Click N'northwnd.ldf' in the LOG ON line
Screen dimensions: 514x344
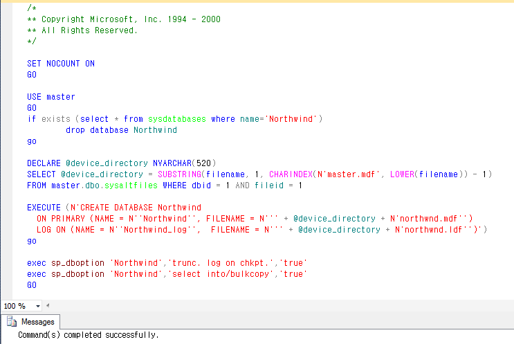[x=433, y=230]
